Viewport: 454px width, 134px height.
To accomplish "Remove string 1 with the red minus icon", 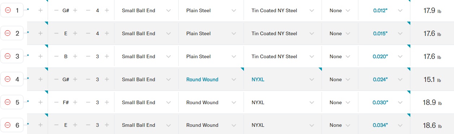I will click(x=7, y=10).
